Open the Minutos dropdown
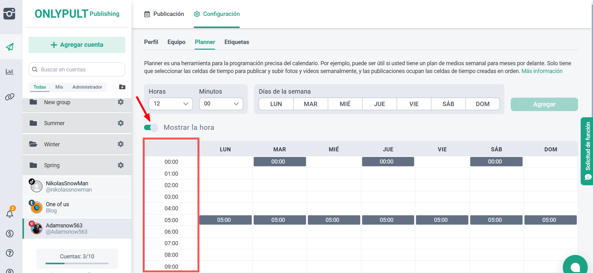 221,104
